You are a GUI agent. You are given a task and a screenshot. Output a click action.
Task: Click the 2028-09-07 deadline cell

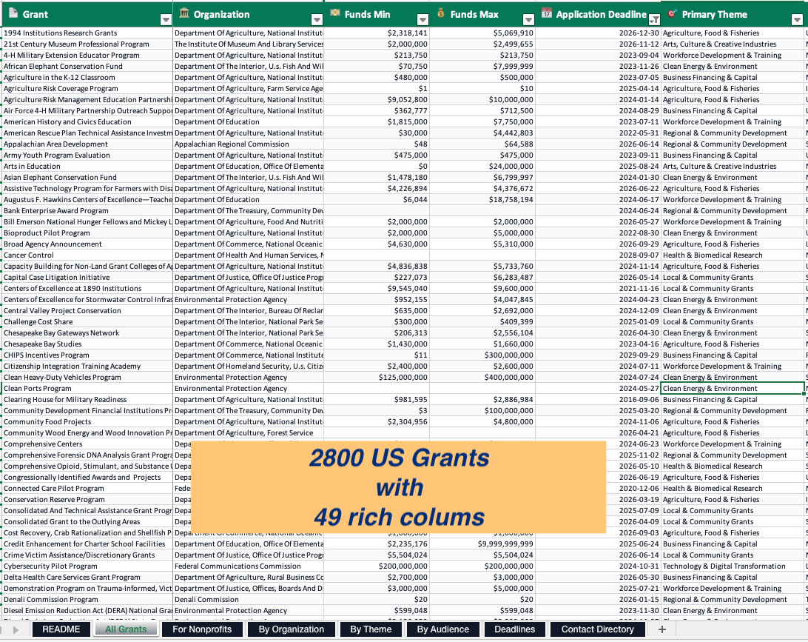(599, 255)
